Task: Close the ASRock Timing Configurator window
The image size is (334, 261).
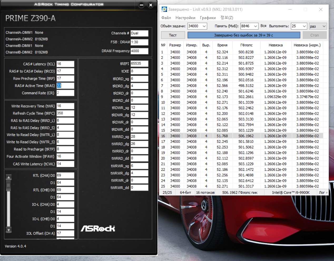Action: click(151, 5)
